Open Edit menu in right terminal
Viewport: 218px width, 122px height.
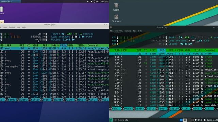[x=116, y=31]
